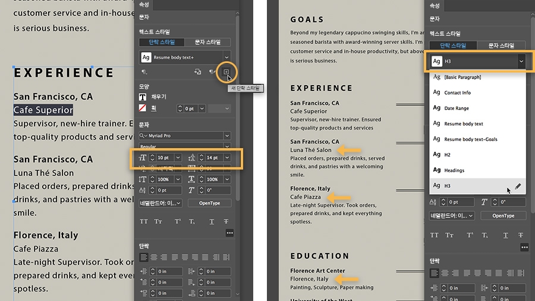
Task: Choose Resume body text-Goals style
Action: coord(478,139)
